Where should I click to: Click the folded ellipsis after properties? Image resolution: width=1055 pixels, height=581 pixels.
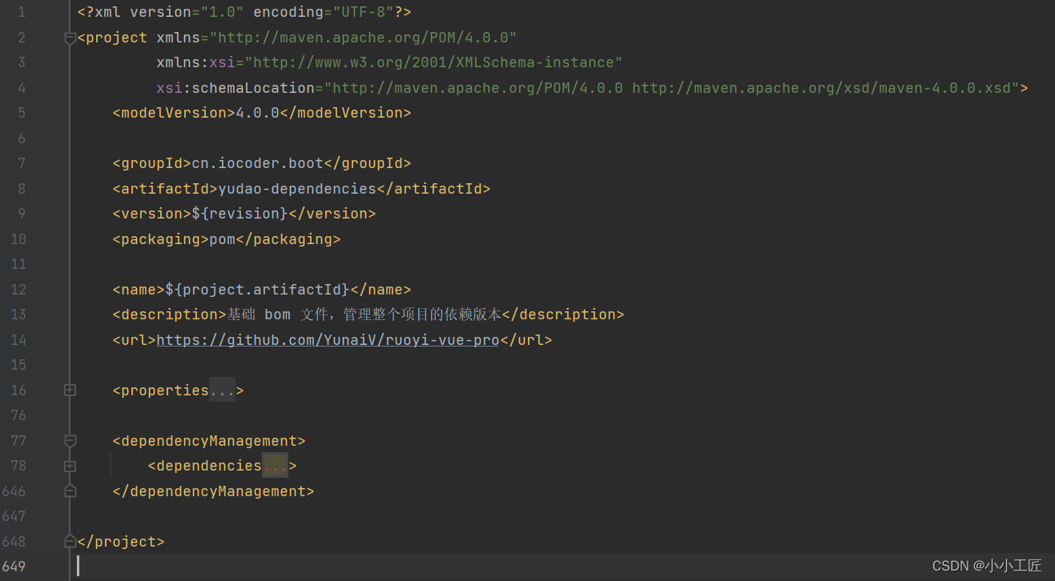point(222,391)
